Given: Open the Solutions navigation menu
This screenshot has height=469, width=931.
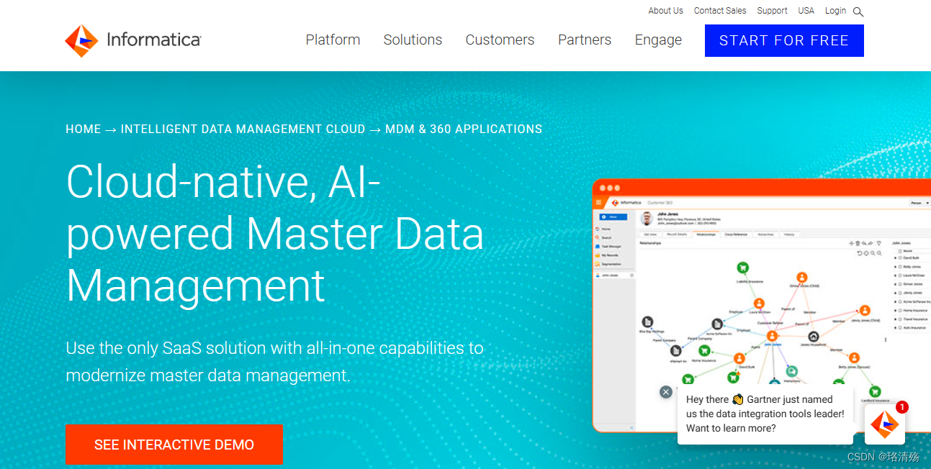Looking at the screenshot, I should click(x=413, y=40).
